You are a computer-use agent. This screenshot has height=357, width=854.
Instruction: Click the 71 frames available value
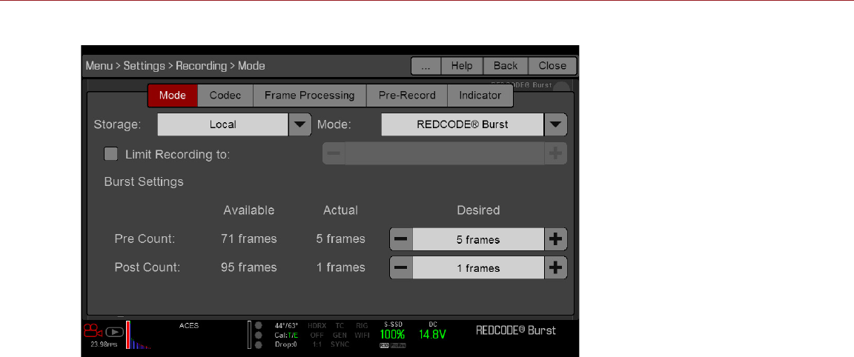pyautogui.click(x=249, y=239)
